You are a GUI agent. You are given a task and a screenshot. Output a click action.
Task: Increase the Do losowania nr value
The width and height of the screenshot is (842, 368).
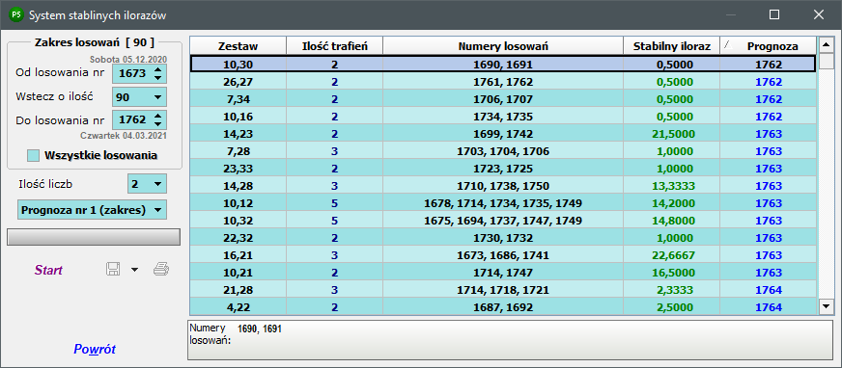[x=157, y=116]
